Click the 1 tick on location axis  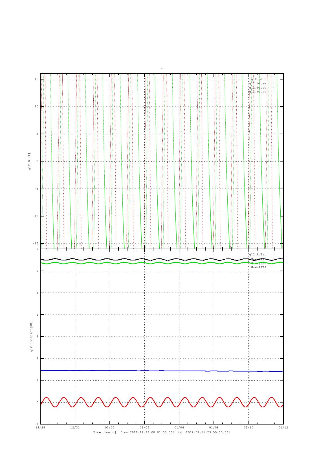pyautogui.click(x=37, y=381)
